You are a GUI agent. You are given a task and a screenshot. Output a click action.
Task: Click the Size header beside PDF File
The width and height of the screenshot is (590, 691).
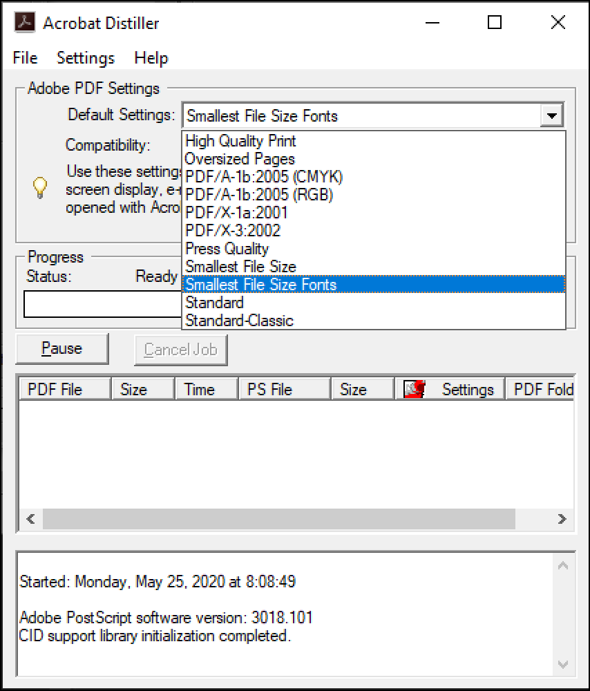143,389
